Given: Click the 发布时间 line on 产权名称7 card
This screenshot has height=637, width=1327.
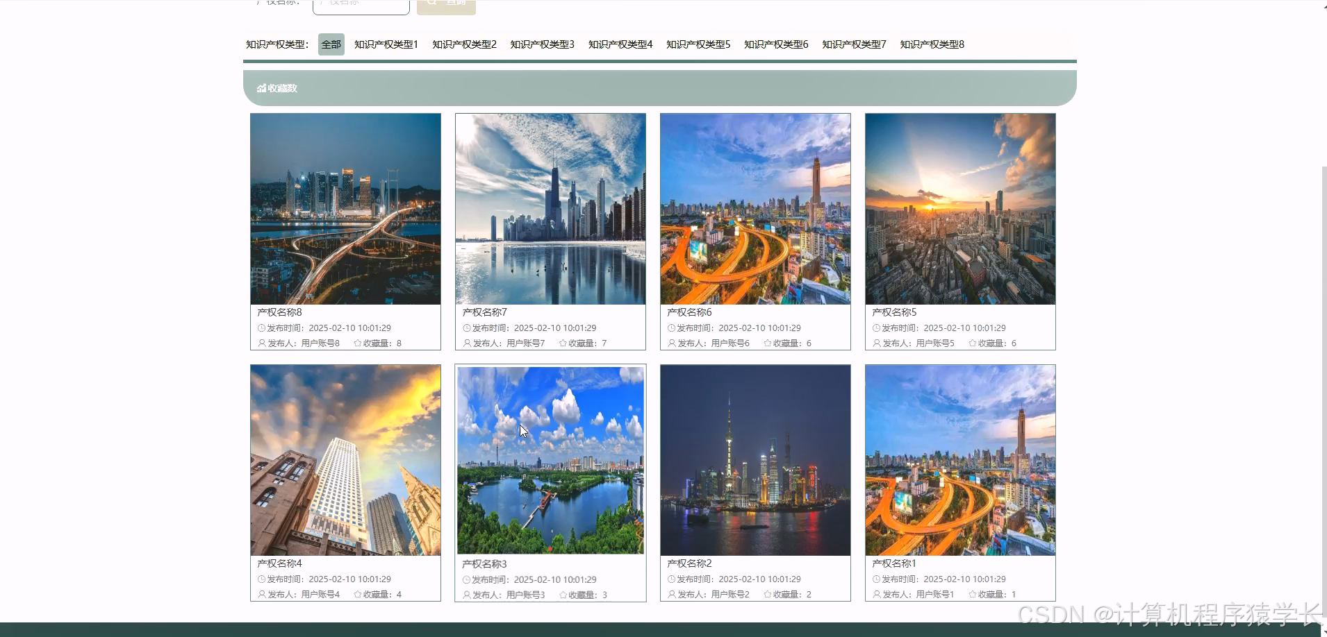Looking at the screenshot, I should click(529, 328).
